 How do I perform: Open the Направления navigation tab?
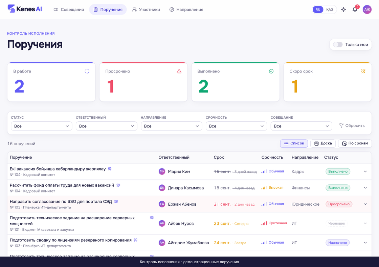186,9
